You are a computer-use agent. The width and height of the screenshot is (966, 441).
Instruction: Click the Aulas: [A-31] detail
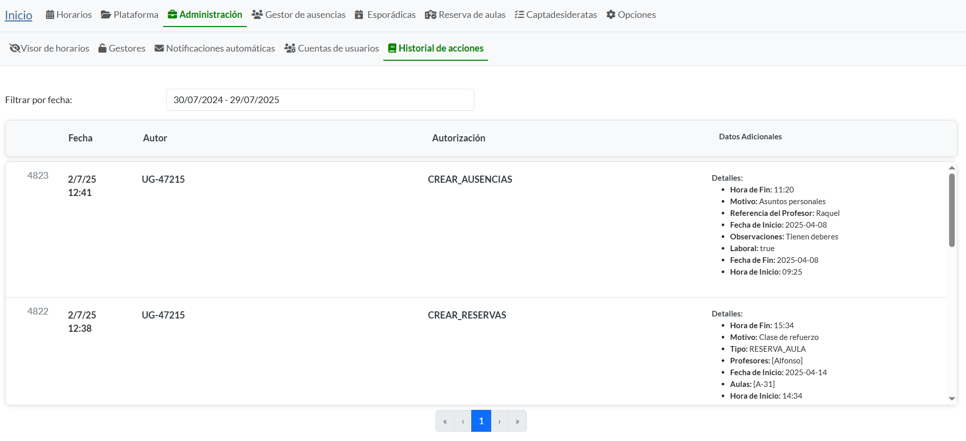[752, 384]
